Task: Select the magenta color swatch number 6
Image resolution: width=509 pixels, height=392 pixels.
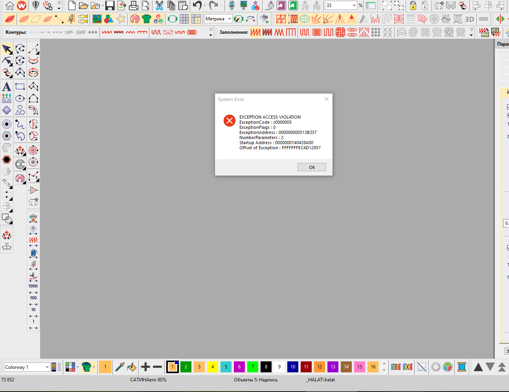Action: [x=239, y=367]
